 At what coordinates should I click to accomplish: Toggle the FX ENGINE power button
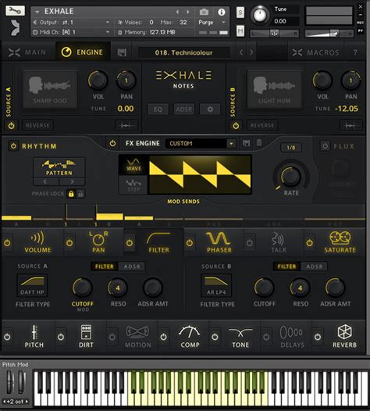(112, 143)
